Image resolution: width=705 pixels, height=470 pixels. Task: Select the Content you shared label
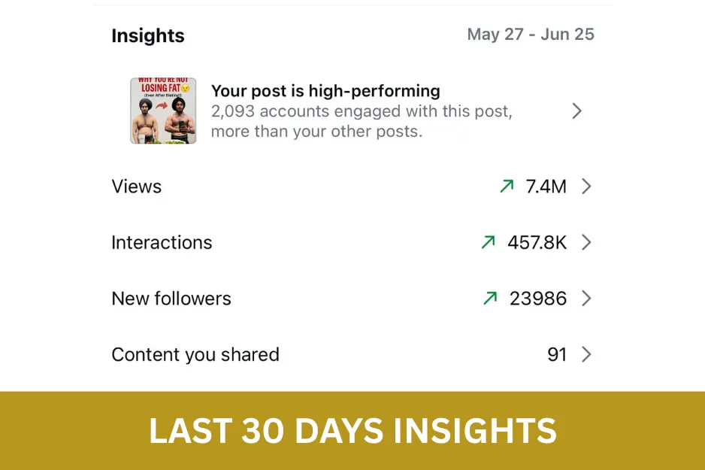195,355
